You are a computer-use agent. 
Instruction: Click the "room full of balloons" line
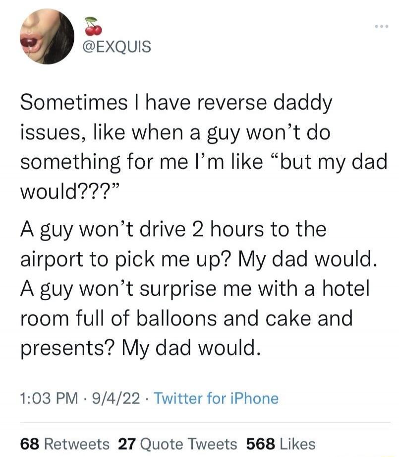point(186,318)
